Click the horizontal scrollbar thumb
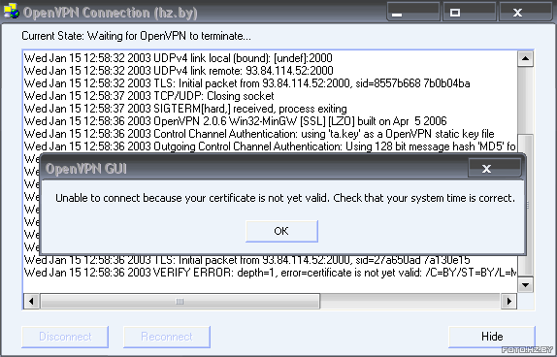 pyautogui.click(x=180, y=302)
